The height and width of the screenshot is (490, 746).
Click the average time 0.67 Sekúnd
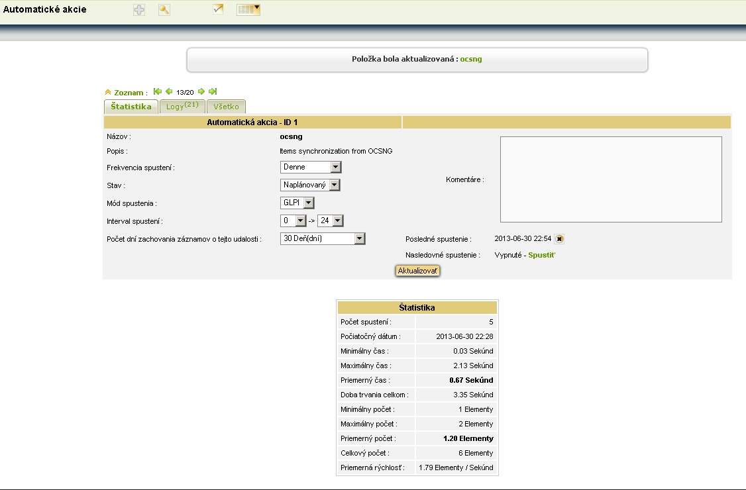pos(472,380)
